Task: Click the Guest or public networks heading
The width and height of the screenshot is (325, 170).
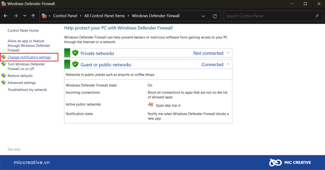Action: [x=106, y=65]
